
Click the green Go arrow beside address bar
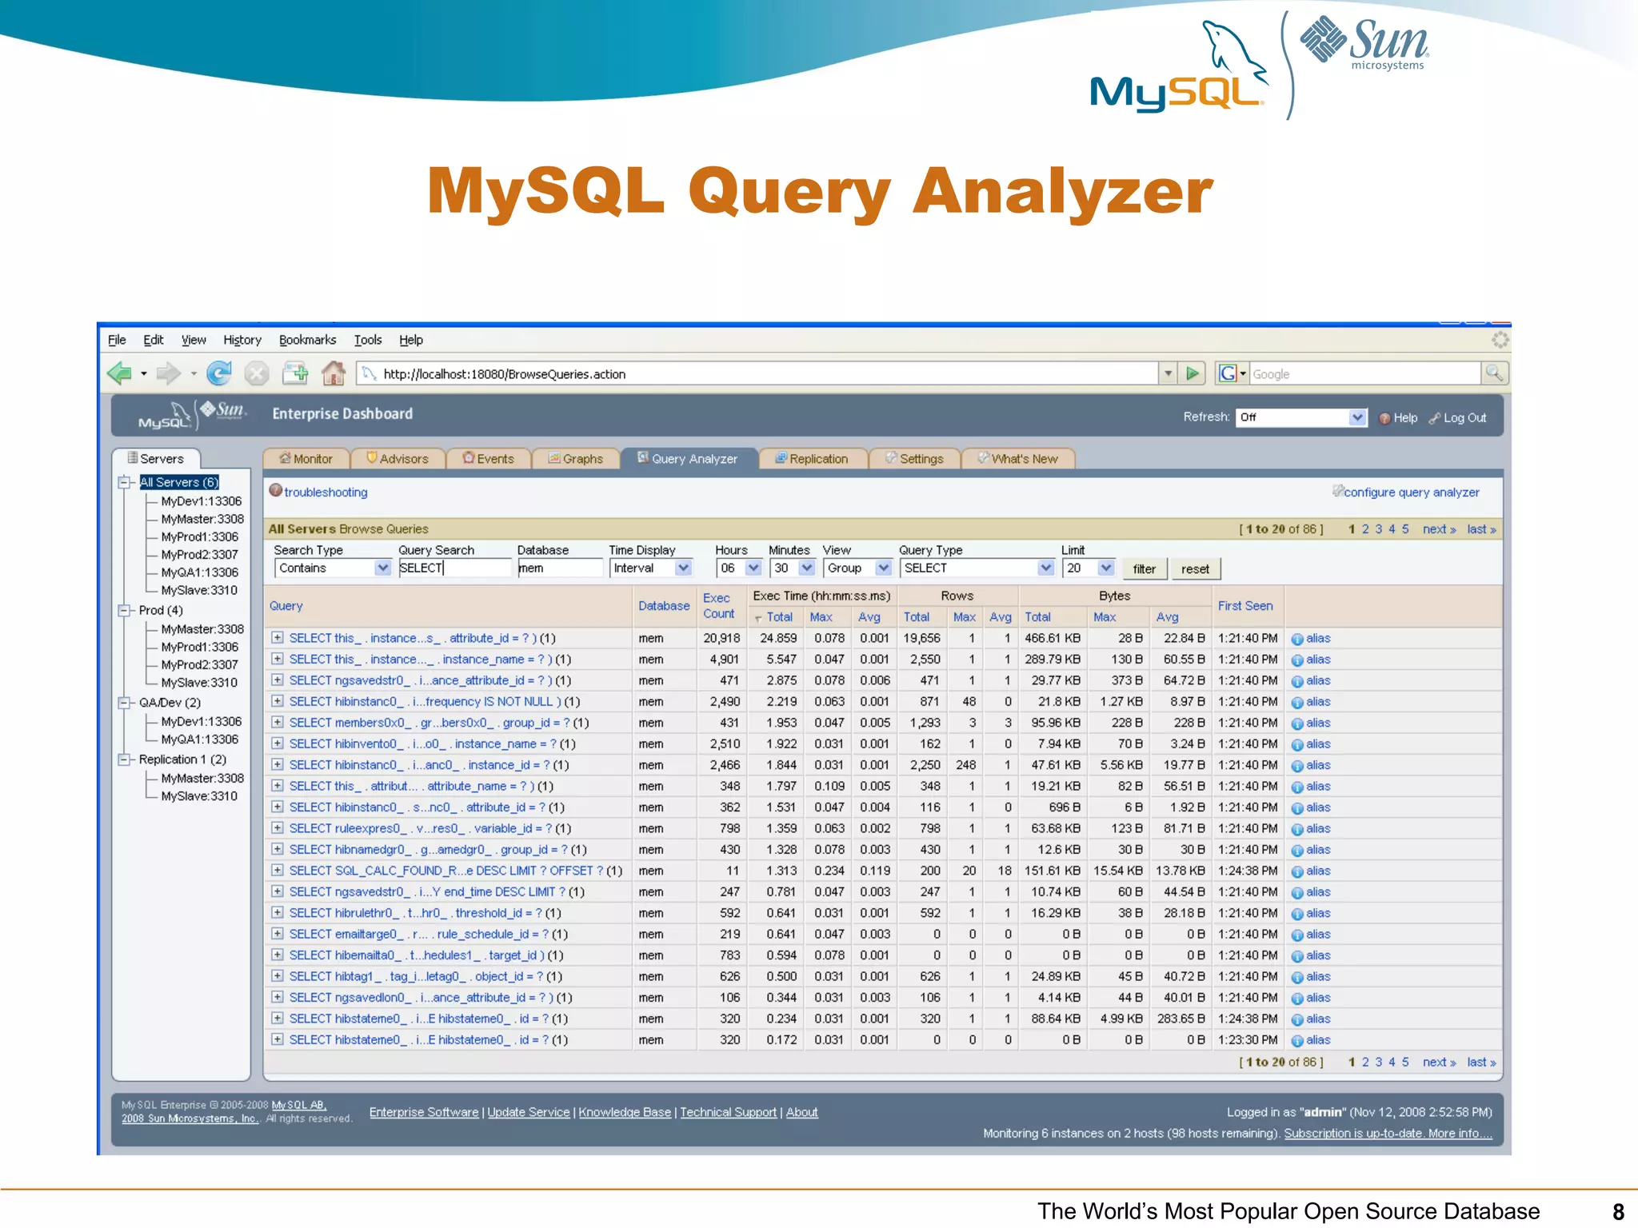tap(1193, 373)
